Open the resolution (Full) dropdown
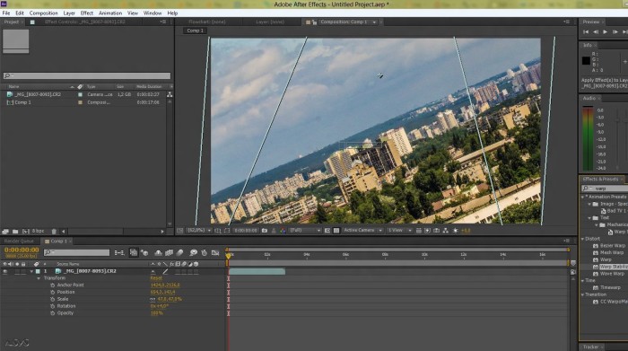Image resolution: width=628 pixels, height=351 pixels. point(305,231)
